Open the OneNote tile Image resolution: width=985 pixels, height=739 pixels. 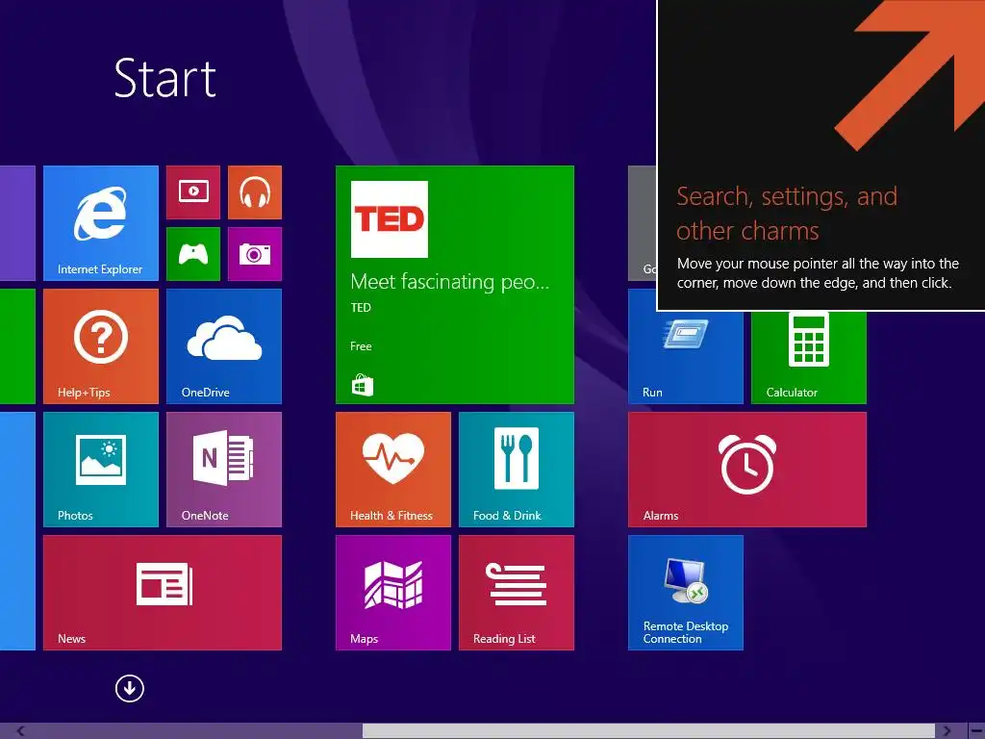click(x=223, y=470)
